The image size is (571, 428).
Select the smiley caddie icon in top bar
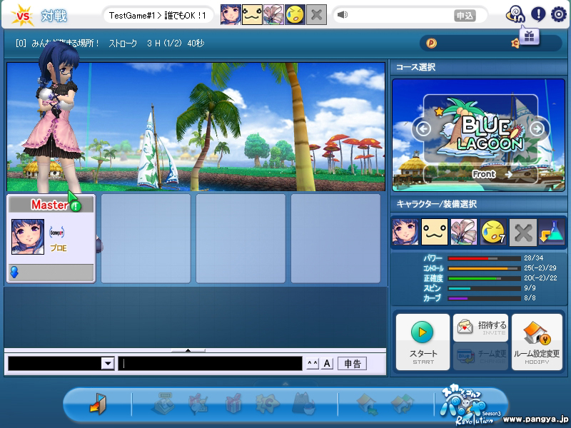point(252,14)
